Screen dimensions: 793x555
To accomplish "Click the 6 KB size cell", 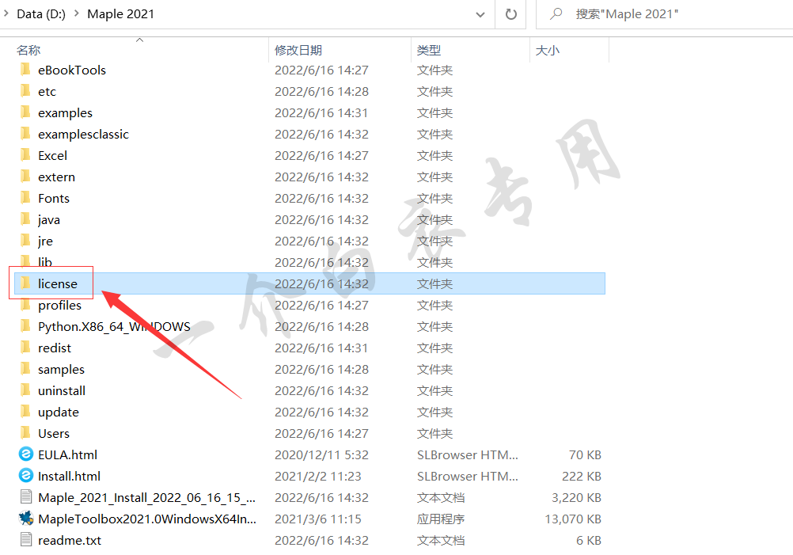I will pos(589,540).
